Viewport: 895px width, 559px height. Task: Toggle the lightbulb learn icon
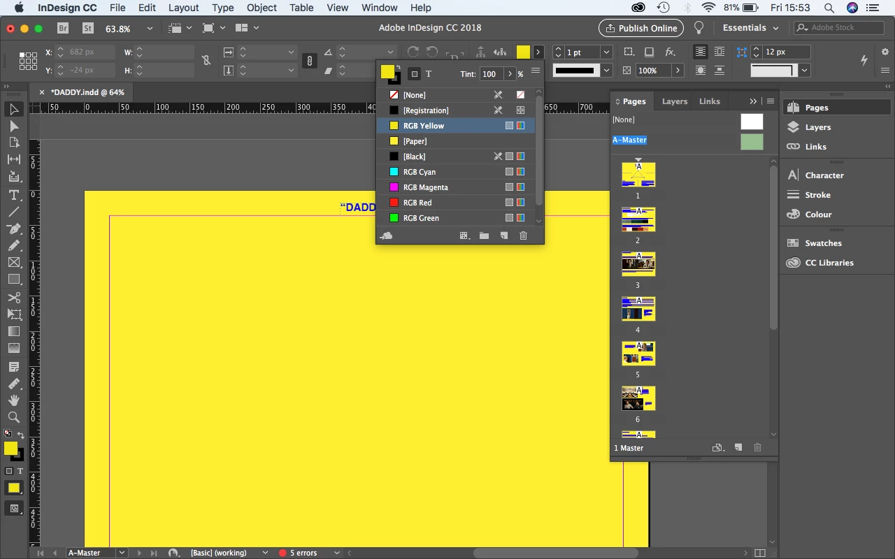click(699, 28)
